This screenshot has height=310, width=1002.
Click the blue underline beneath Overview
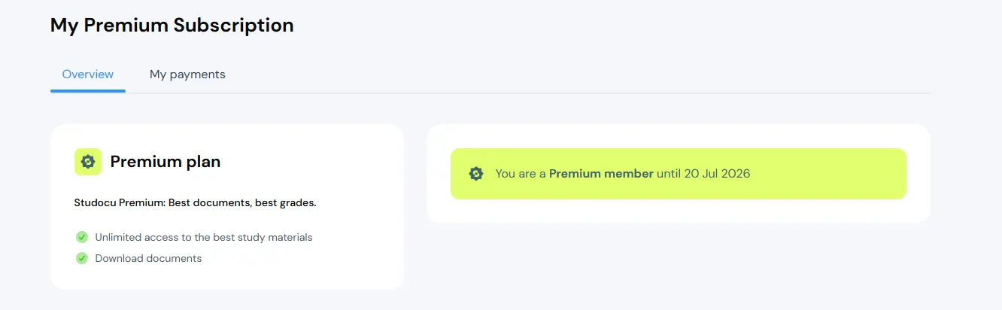point(88,91)
